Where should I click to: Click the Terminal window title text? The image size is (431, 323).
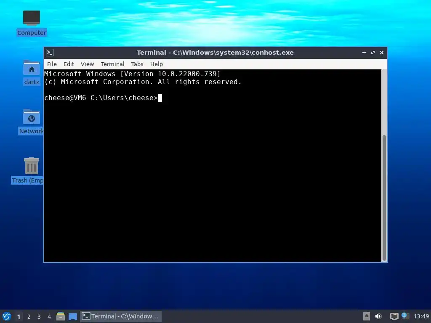[215, 53]
